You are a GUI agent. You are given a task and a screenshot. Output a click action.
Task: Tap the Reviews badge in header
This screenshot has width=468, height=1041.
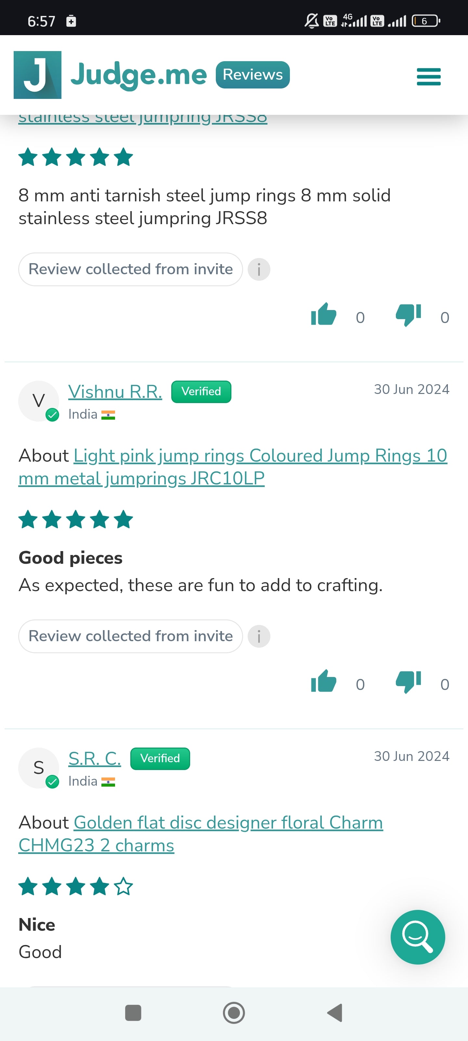coord(253,75)
